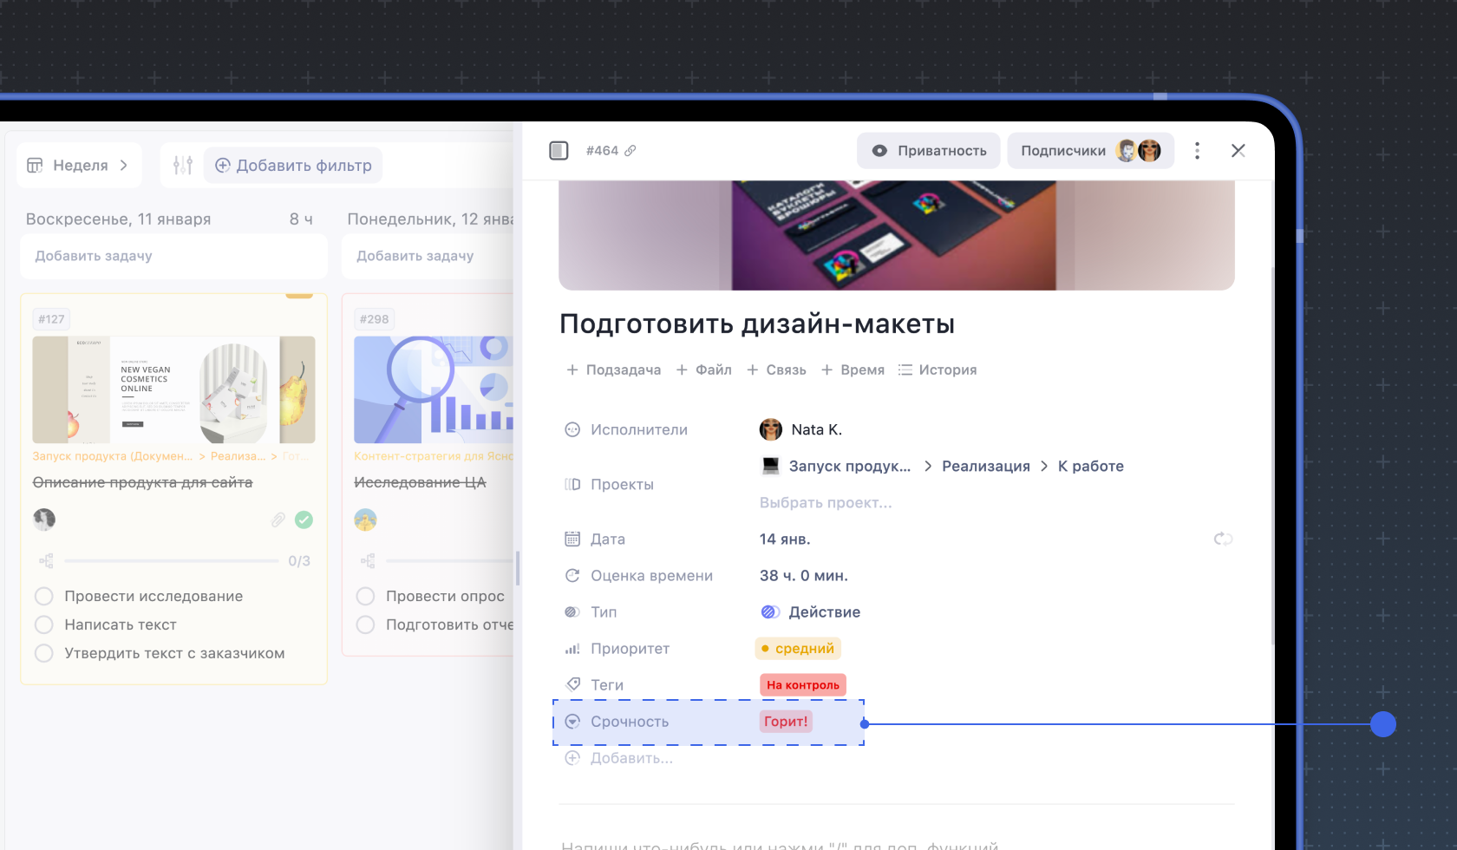Screen dimensions: 1457x850
Task: Copy task link icon next to #464
Action: point(630,151)
